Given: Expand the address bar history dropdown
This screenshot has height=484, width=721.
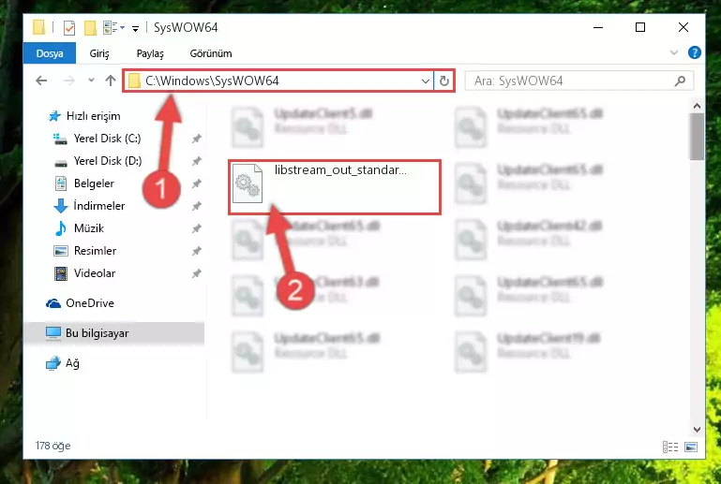Looking at the screenshot, I should 426,81.
